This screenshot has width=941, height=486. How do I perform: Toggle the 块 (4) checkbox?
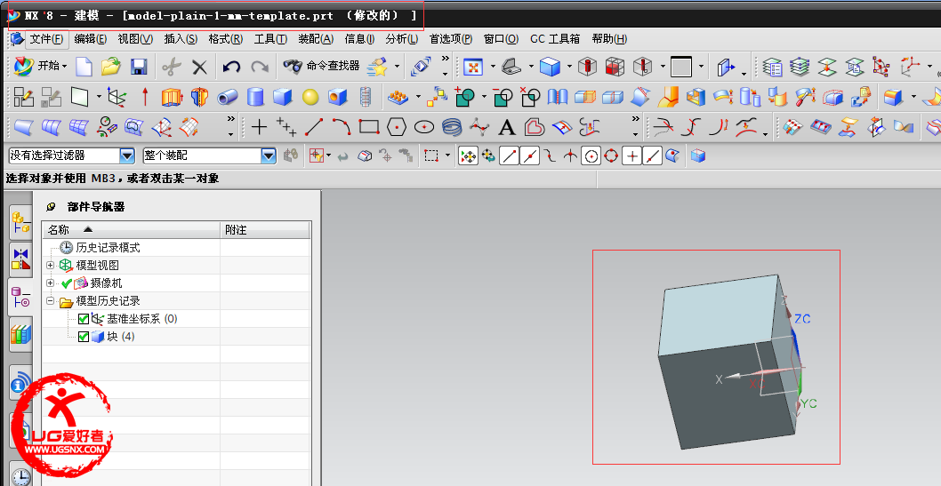point(84,337)
